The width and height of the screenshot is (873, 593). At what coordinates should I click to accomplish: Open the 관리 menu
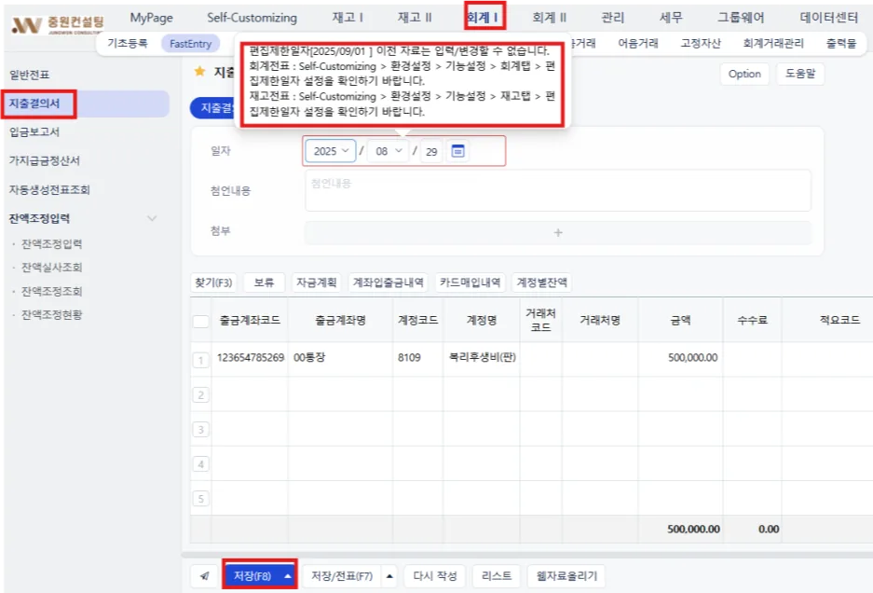(613, 18)
